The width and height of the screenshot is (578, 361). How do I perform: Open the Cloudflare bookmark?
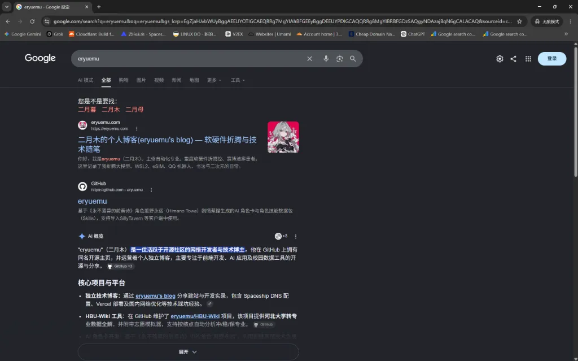pos(92,34)
